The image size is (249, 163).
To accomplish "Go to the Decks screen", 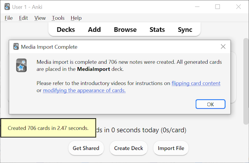I will point(66,30).
